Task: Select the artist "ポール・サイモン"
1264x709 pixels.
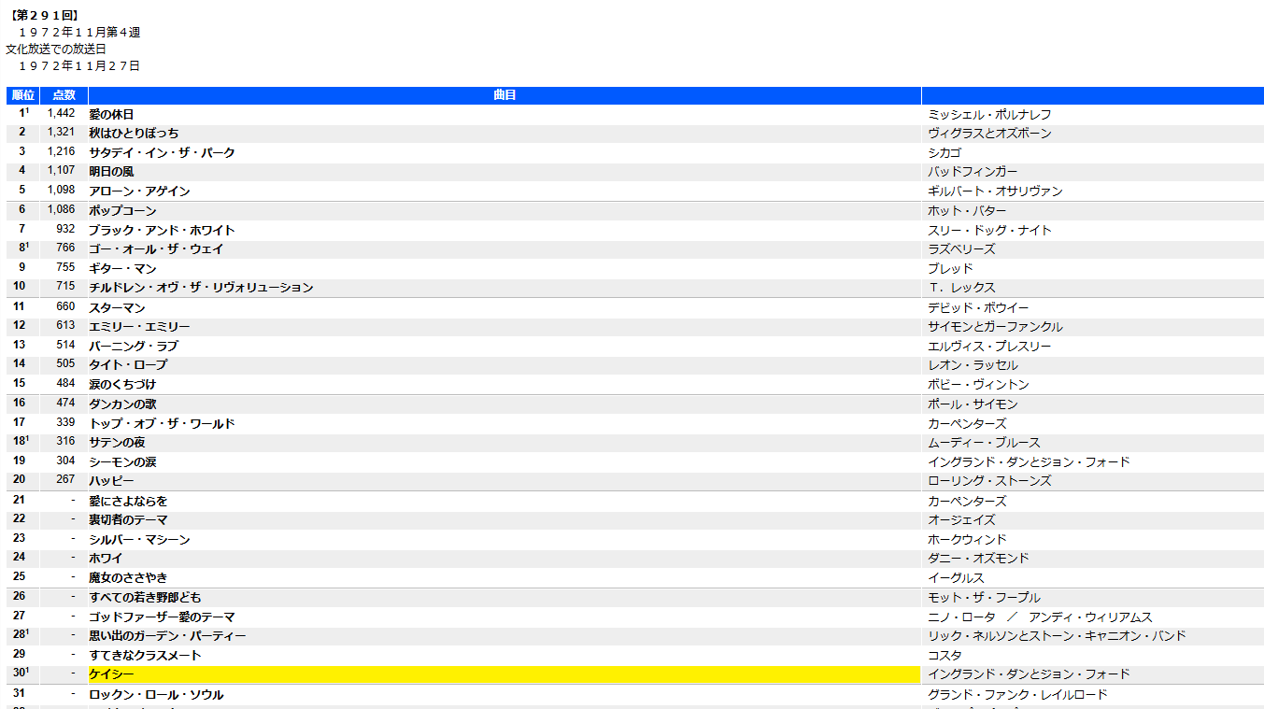Action: click(x=973, y=404)
